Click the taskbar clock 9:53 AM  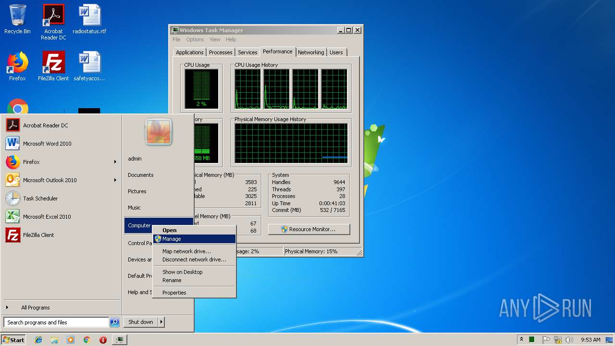(x=590, y=340)
